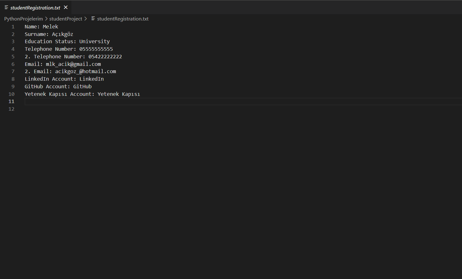The width and height of the screenshot is (462, 279).
Task: Click line number 10 in the gutter
Action: [x=11, y=94]
